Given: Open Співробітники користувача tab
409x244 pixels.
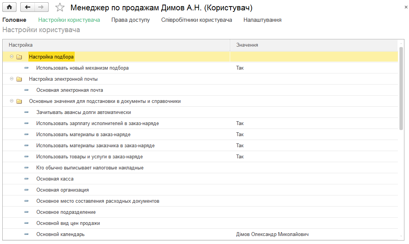Looking at the screenshot, I should click(x=196, y=20).
